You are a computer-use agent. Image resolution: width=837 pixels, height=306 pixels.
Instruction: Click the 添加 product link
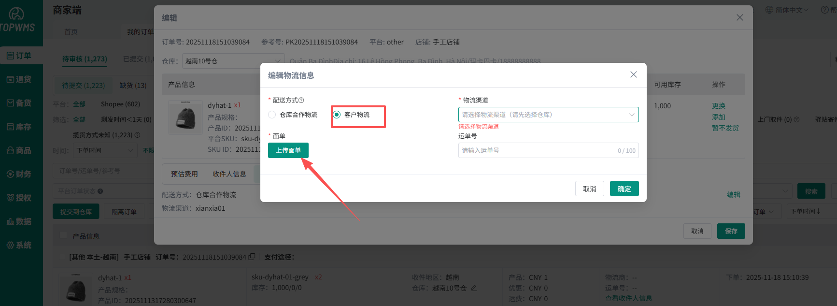click(718, 117)
